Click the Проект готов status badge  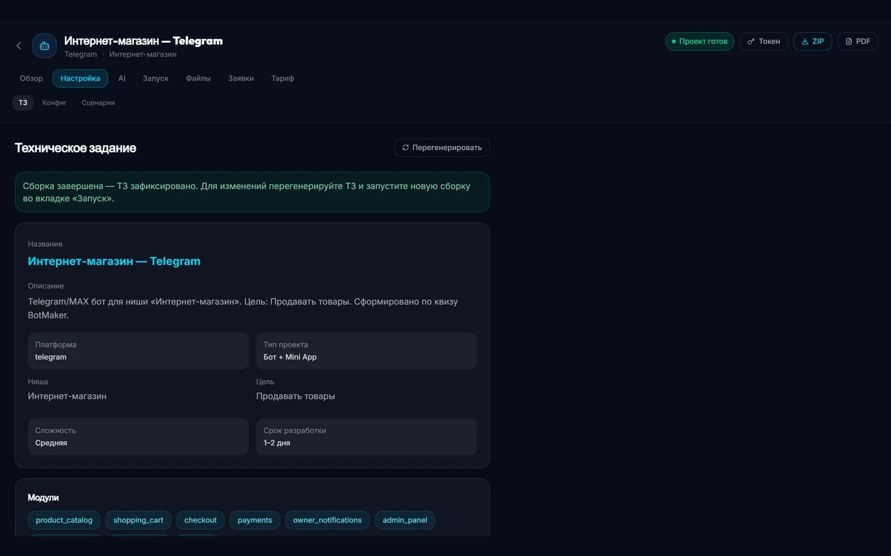tap(700, 41)
